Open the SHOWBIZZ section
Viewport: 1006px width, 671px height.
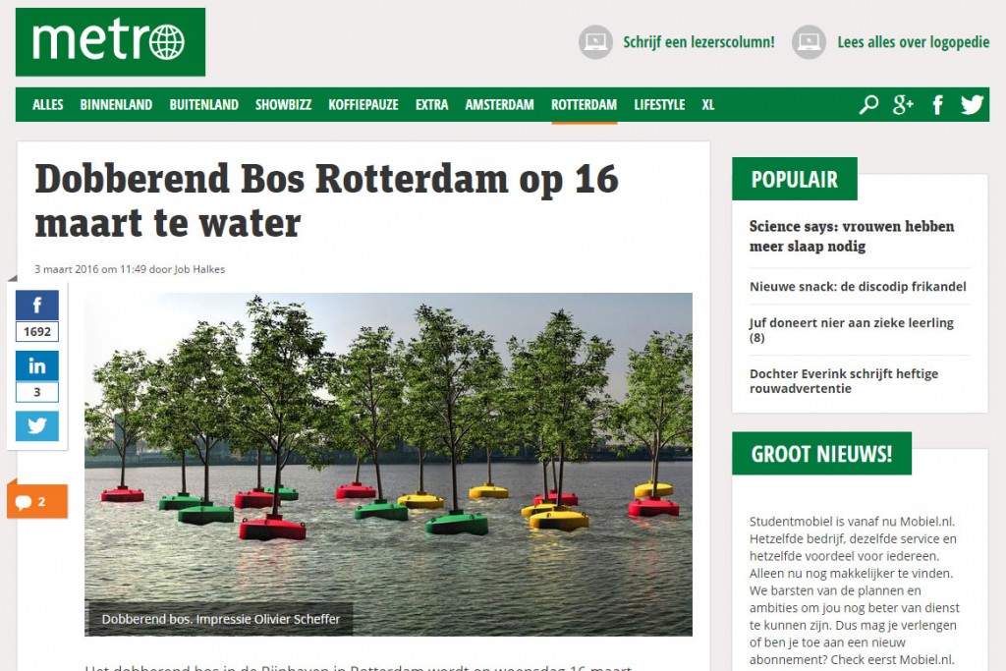pos(283,104)
